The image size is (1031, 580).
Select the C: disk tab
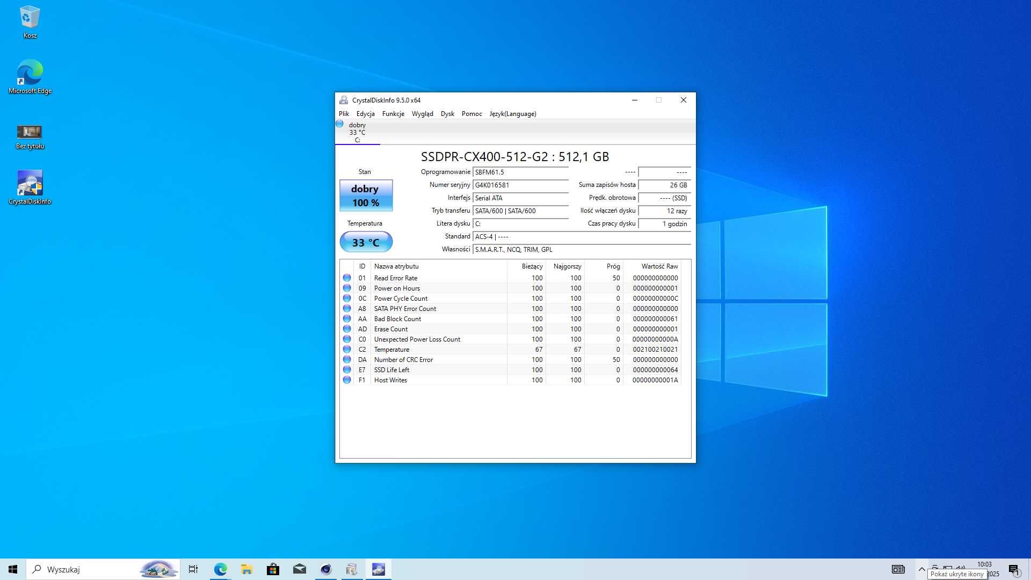(357, 133)
